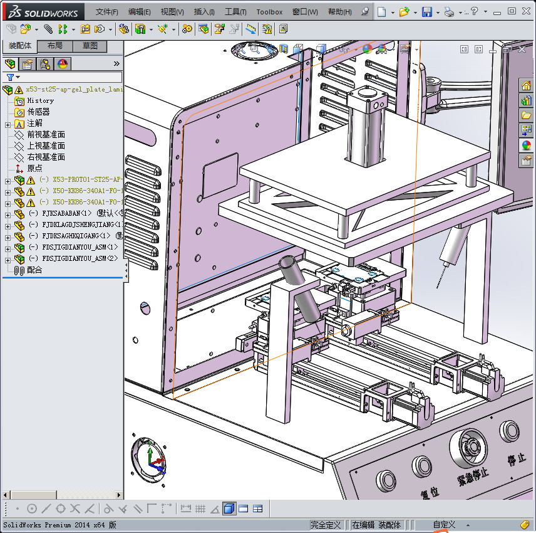Open the 工具(T) menu

pyautogui.click(x=235, y=12)
